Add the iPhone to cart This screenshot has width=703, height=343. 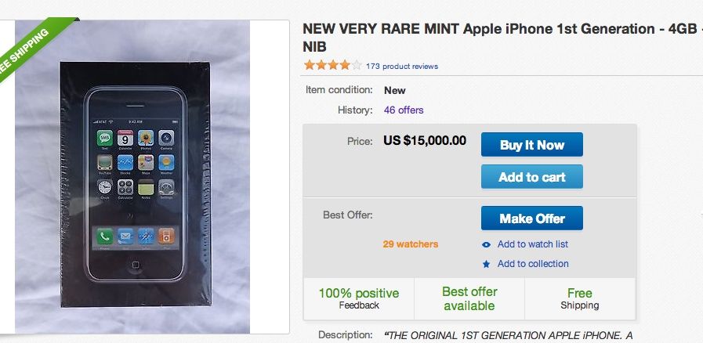[x=532, y=177]
